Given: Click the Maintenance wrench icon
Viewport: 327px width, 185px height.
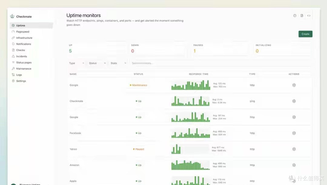Looking at the screenshot, I should pos(13,69).
